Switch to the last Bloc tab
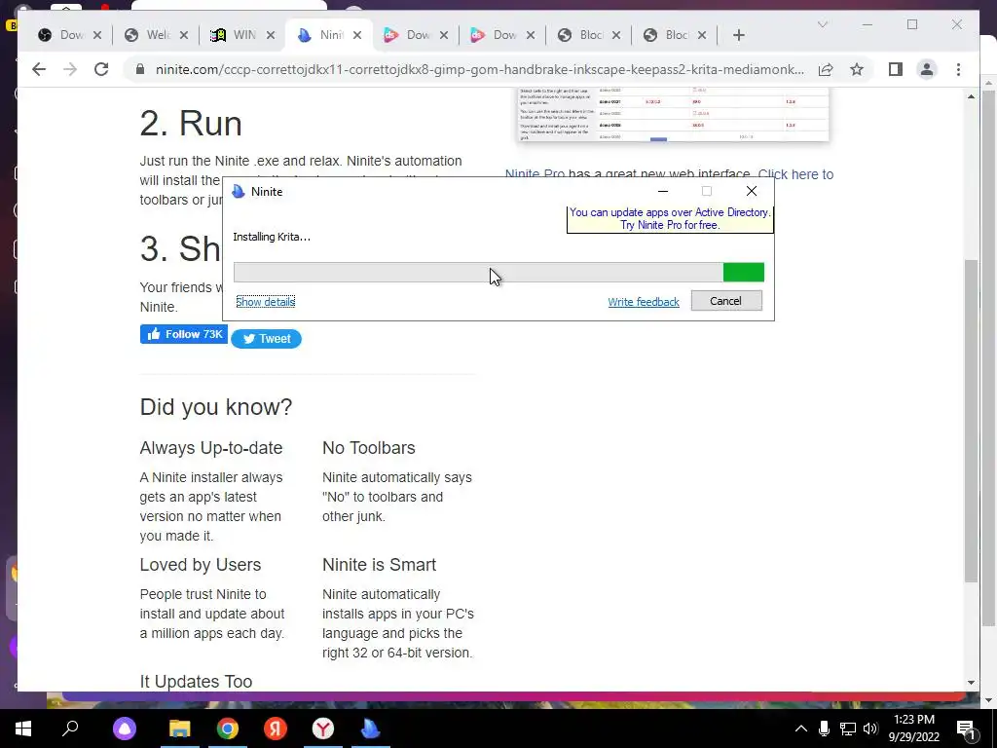 pos(676,35)
